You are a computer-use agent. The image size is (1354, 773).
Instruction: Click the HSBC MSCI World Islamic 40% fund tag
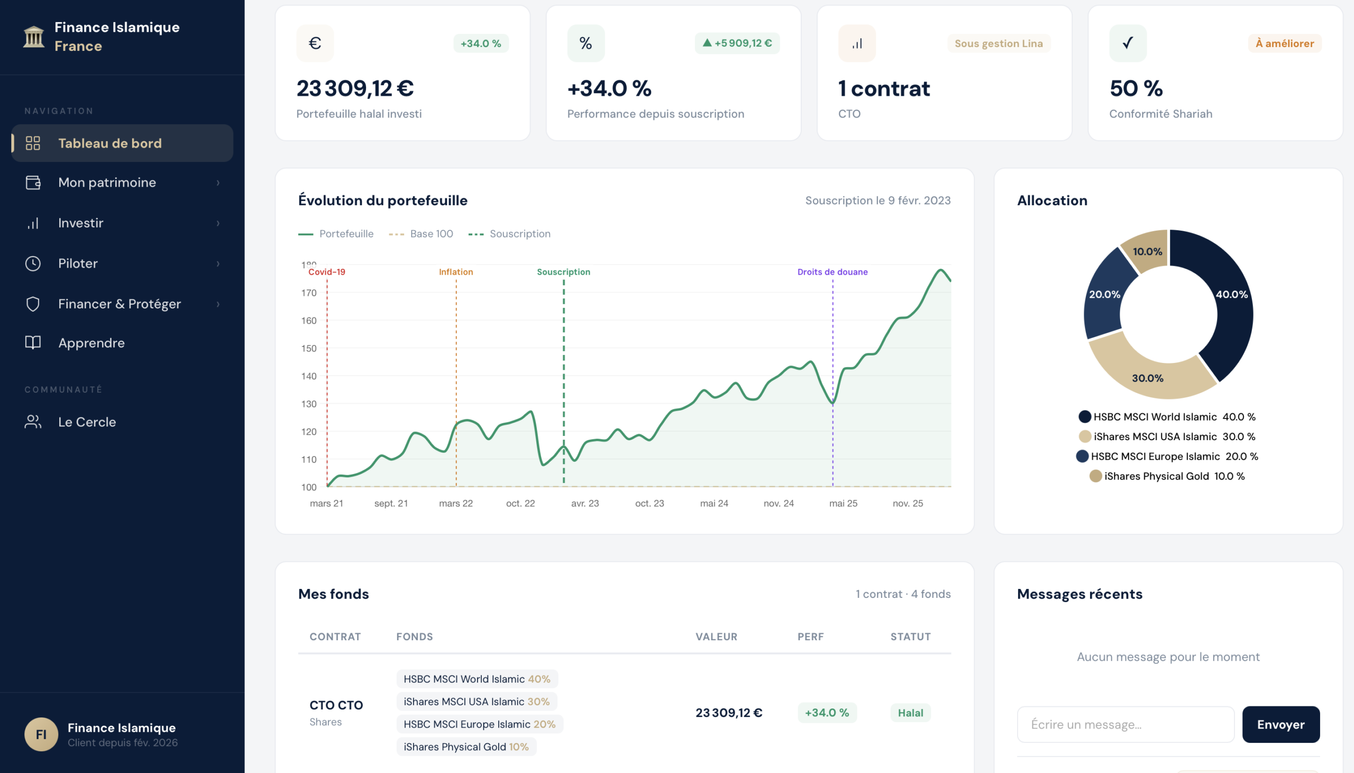pyautogui.click(x=477, y=678)
